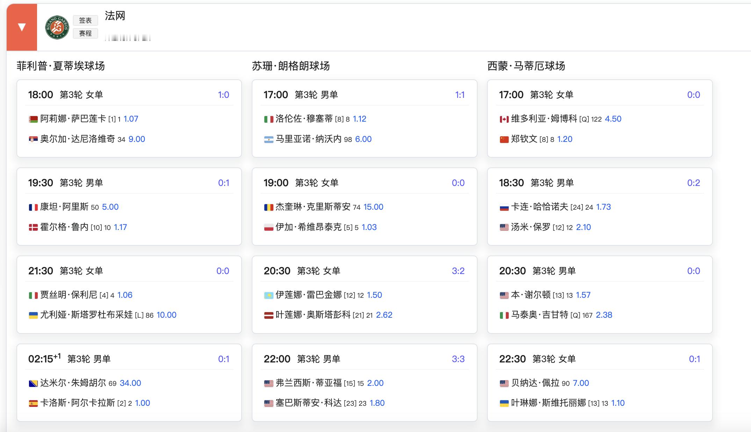This screenshot has width=751, height=432.
Task: Select odds 10.00 for 斯塔罗杜布采娃
Action: pyautogui.click(x=166, y=315)
